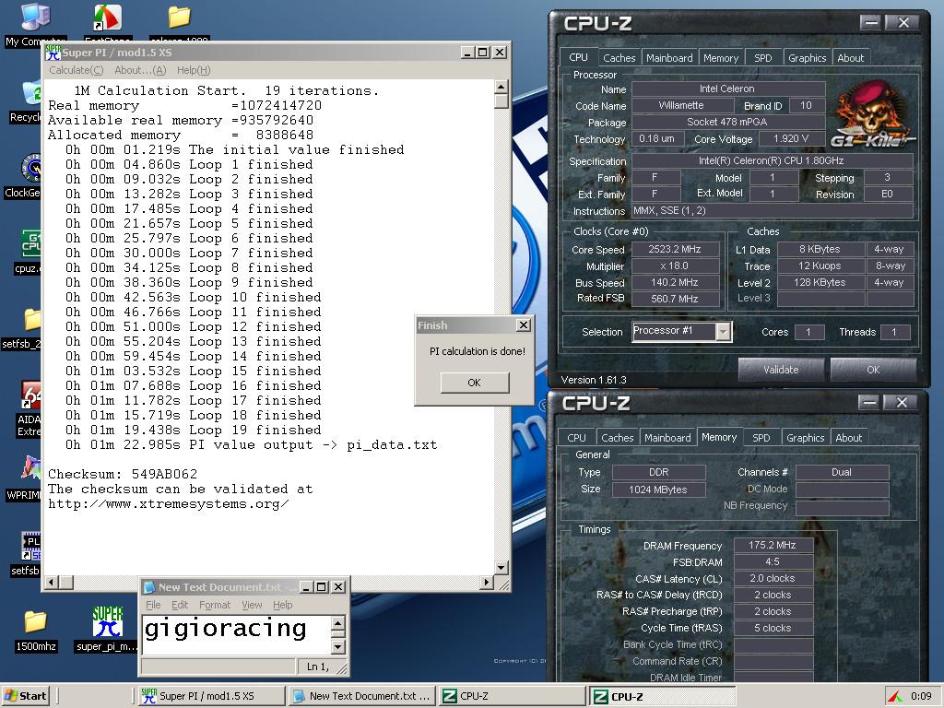This screenshot has height=708, width=944.
Task: Select Mainboard tab in lower CPU-Z
Action: click(x=667, y=438)
